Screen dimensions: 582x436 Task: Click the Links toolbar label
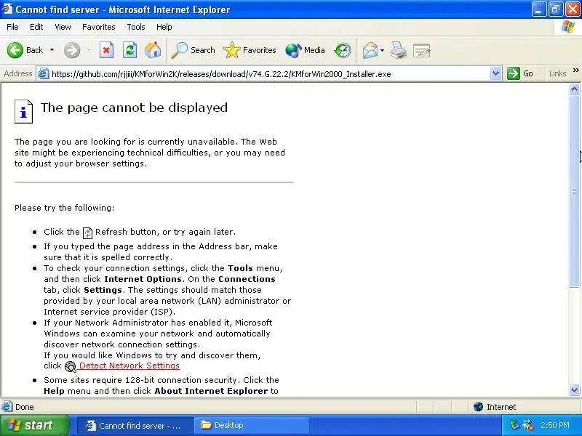coord(557,73)
